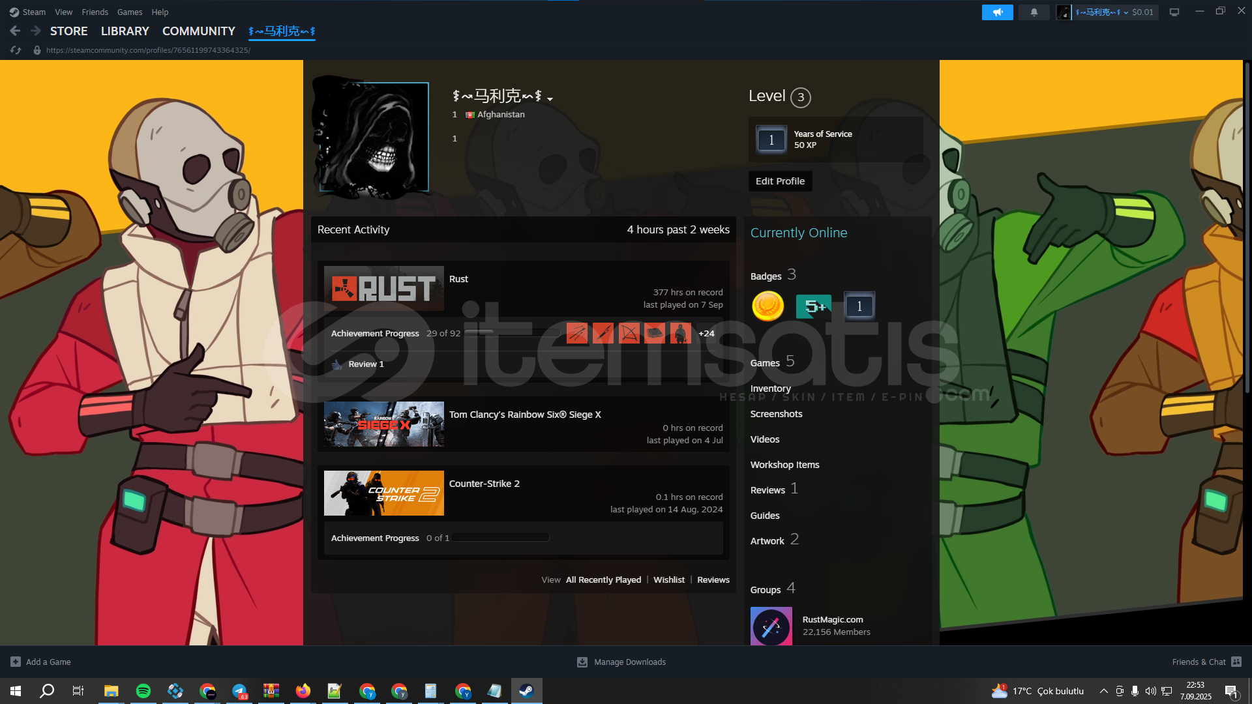Open All Recently Played link

(x=603, y=579)
